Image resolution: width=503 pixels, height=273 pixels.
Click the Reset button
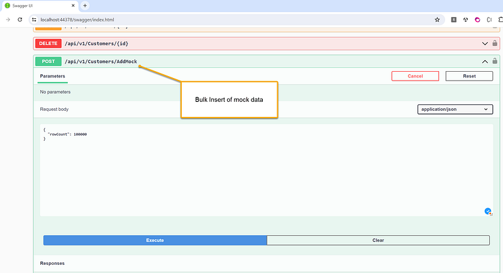click(x=469, y=76)
